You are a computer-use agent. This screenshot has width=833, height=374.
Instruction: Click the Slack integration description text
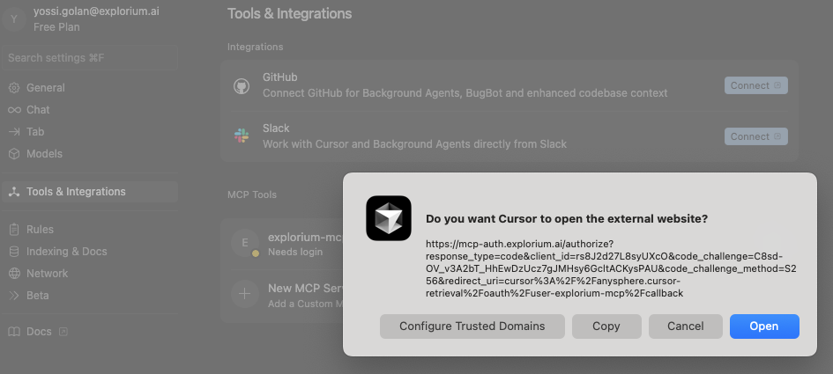(x=414, y=144)
